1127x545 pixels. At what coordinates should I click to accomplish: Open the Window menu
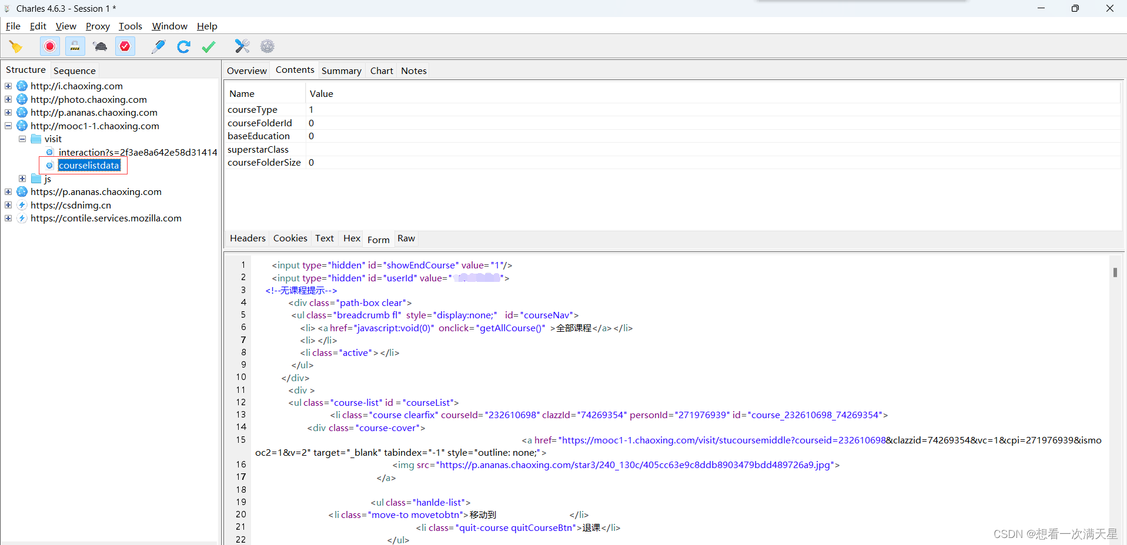pos(169,26)
